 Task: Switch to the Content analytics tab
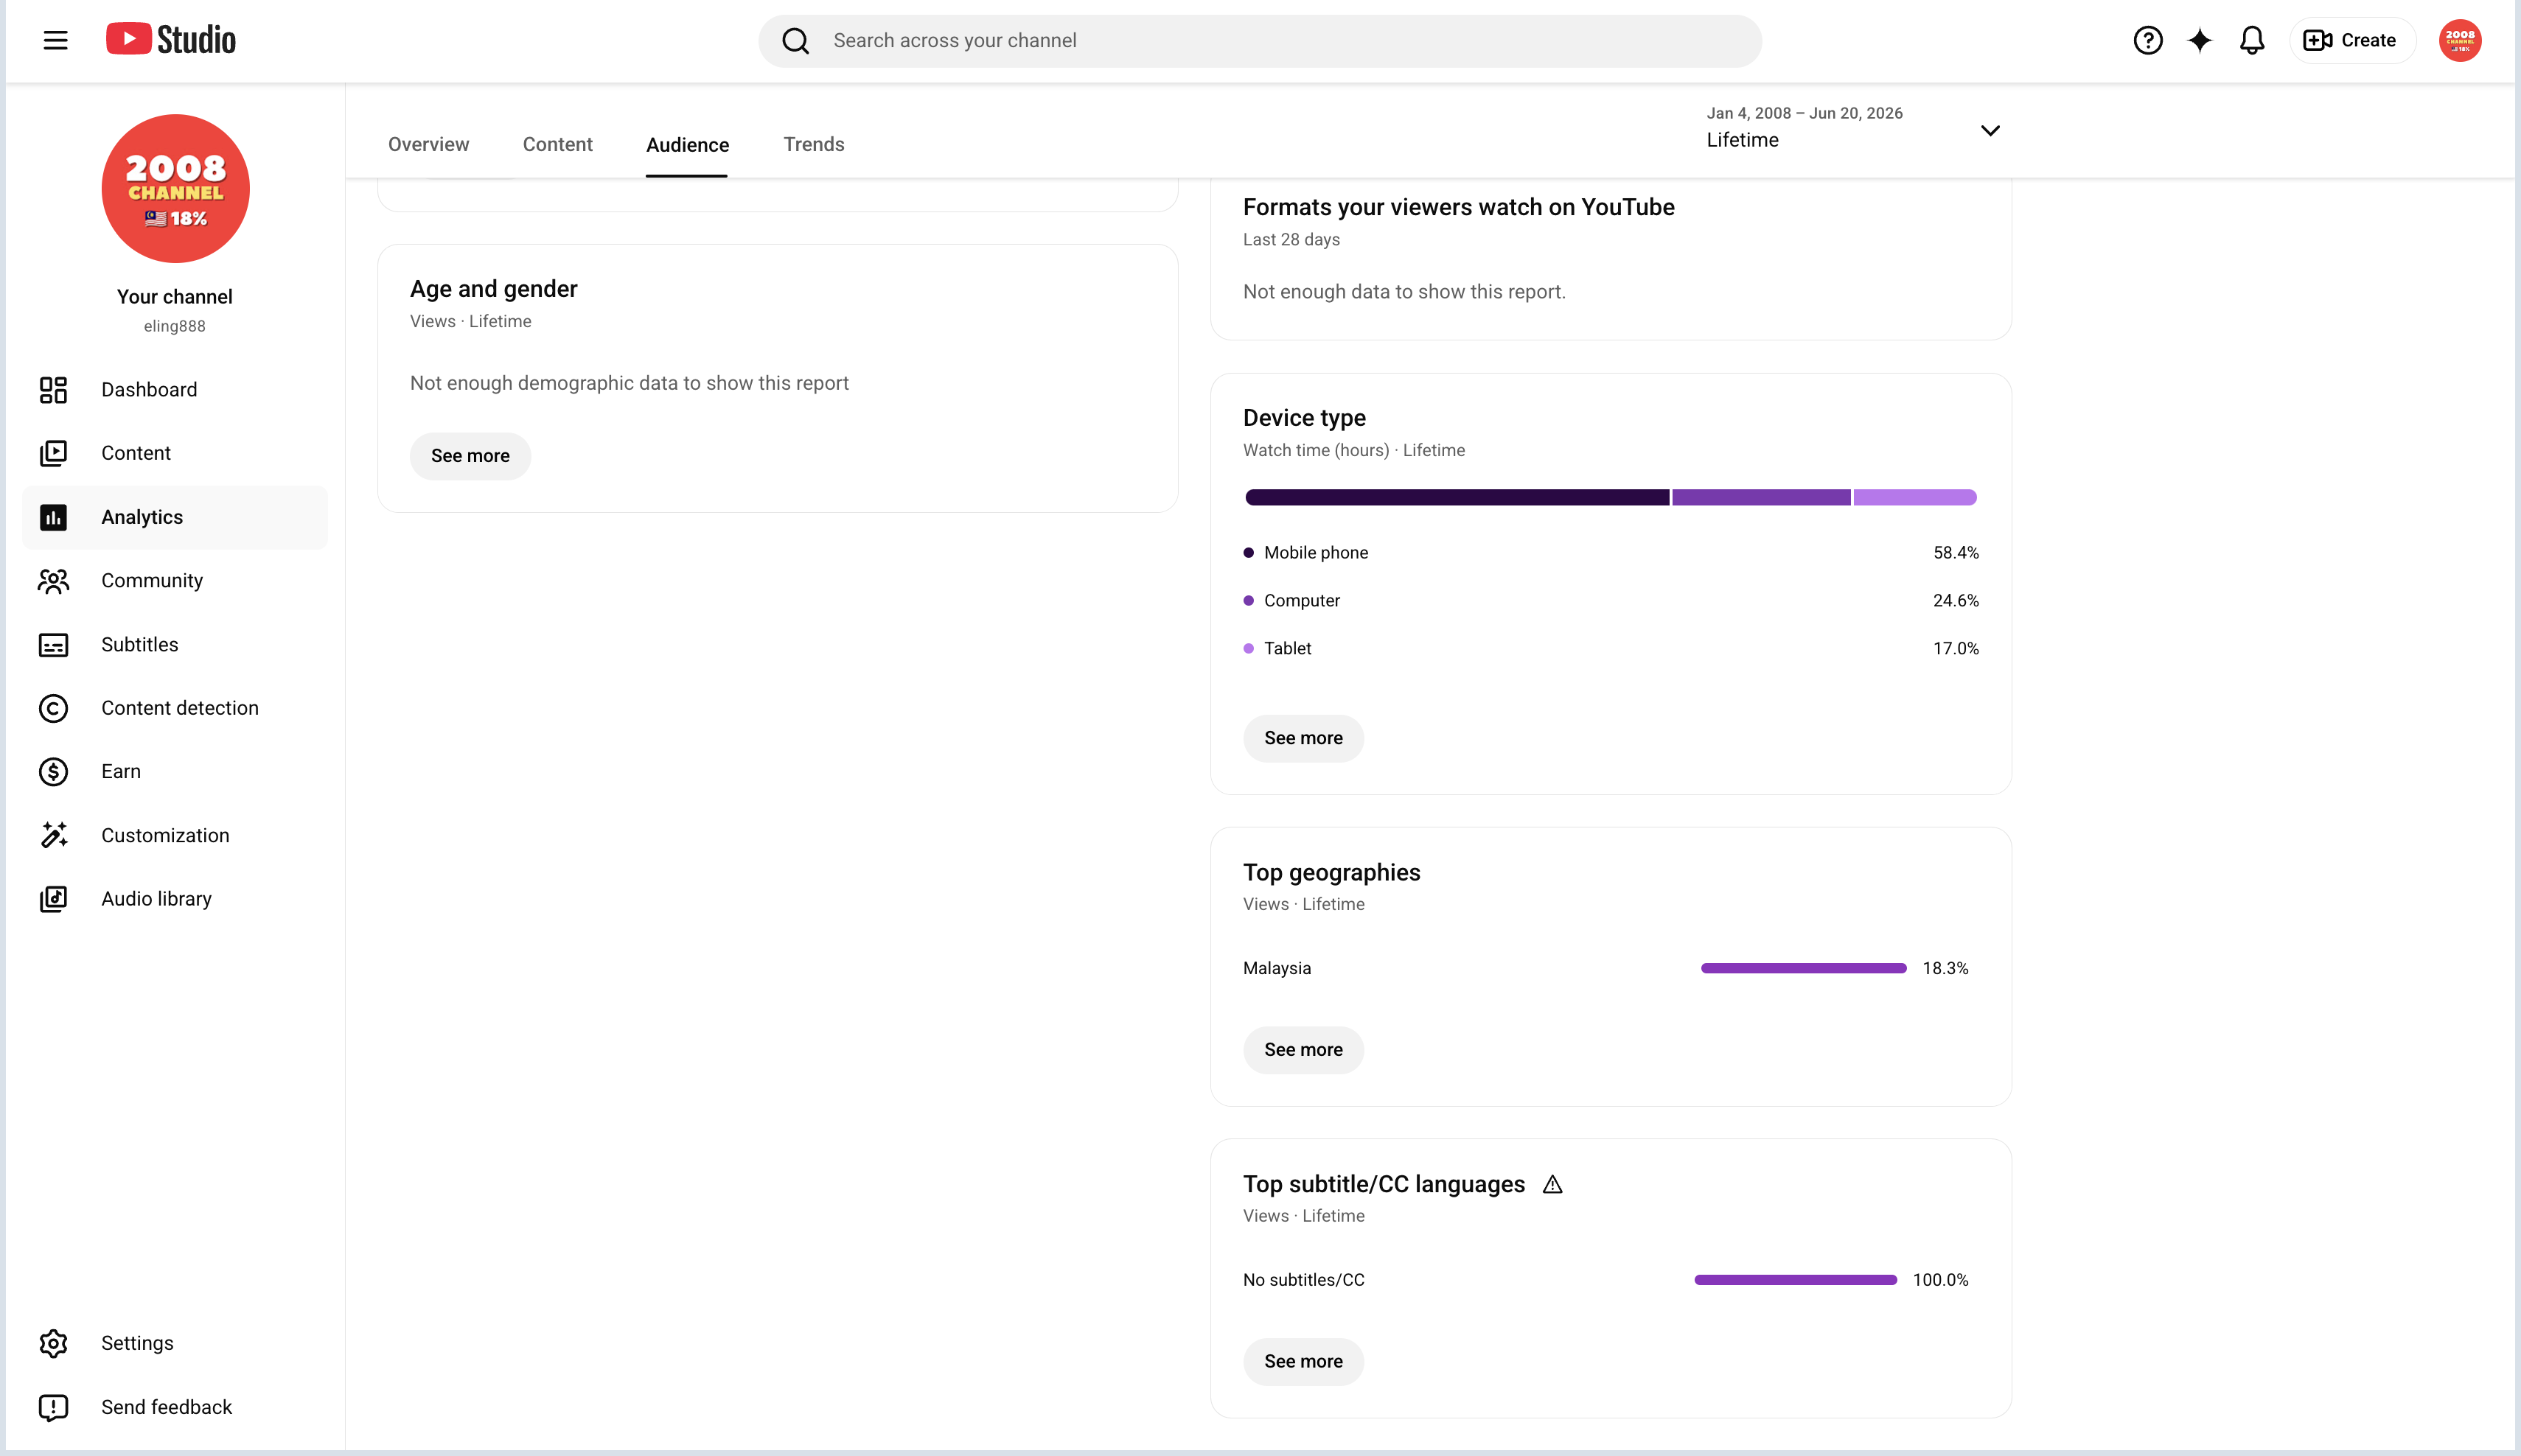click(557, 144)
